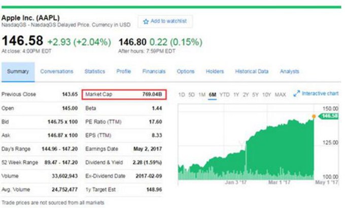Select the 1D chart range

coord(182,95)
